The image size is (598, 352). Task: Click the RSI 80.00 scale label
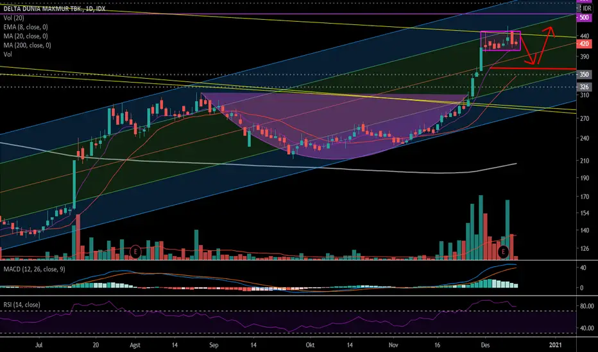[586, 306]
